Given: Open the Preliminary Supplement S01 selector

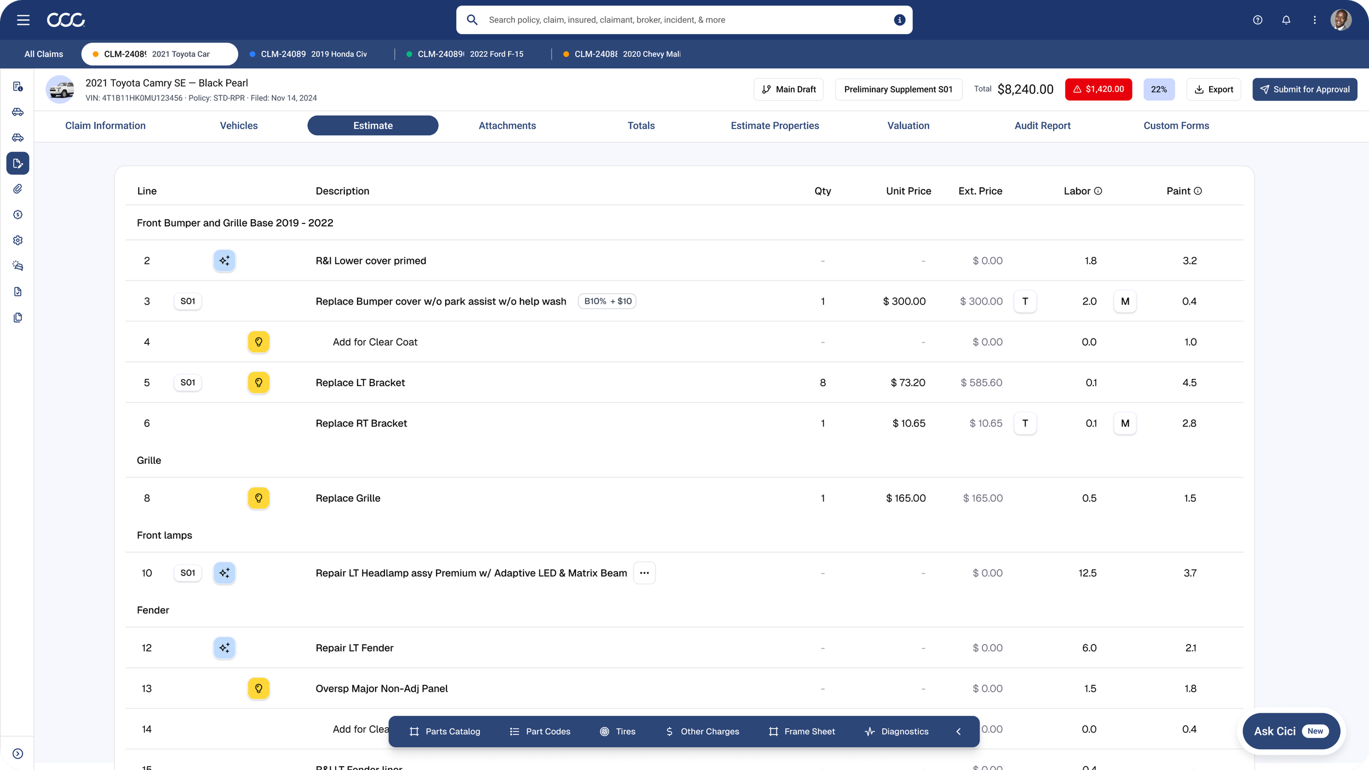Looking at the screenshot, I should (x=898, y=89).
